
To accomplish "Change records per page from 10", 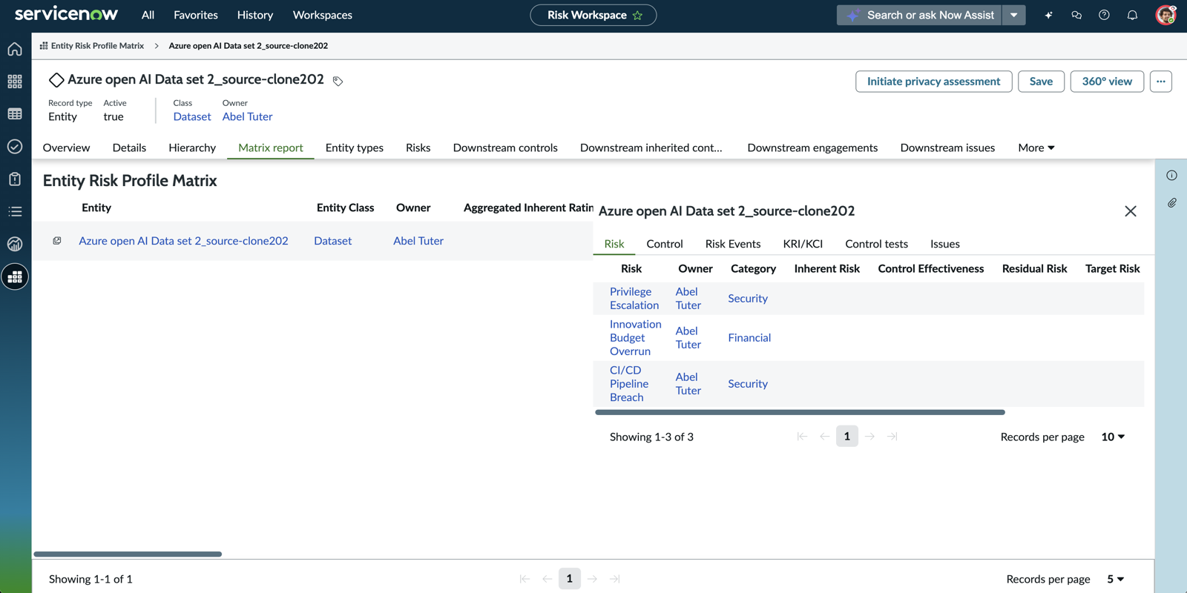I will (x=1113, y=437).
